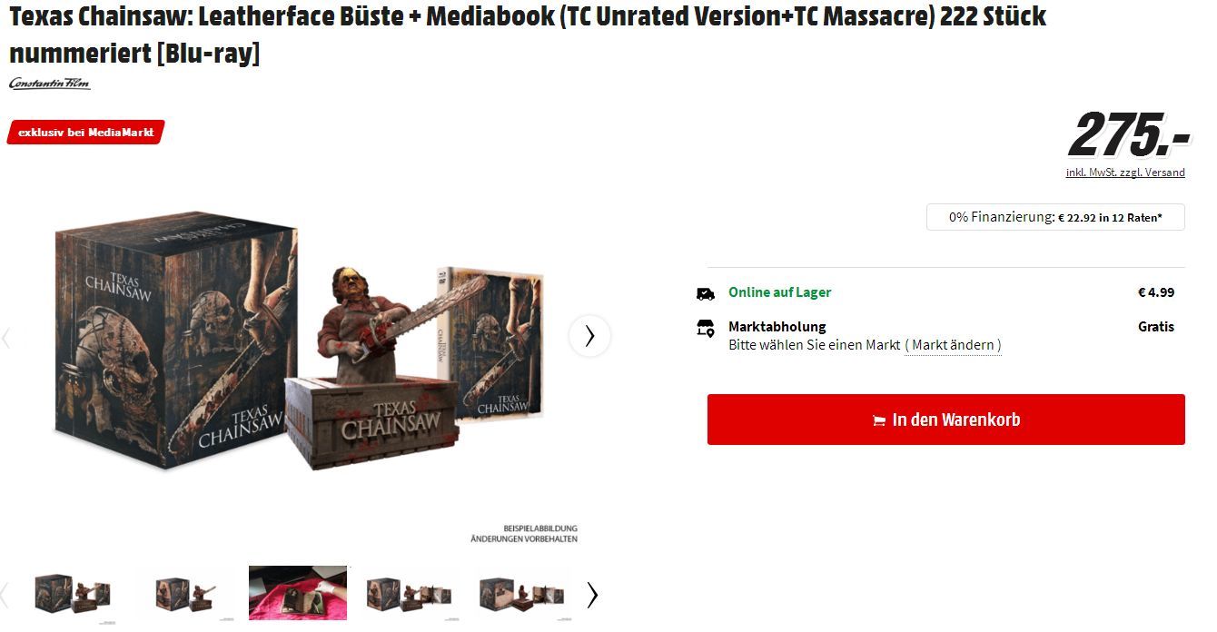
Task: Select the pink-background photo thumbnail
Action: 298,593
